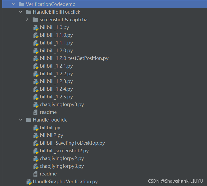The image size is (207, 186).
Task: Select the HandleBilibiliTouclick folder name
Action: [x=56, y=12]
